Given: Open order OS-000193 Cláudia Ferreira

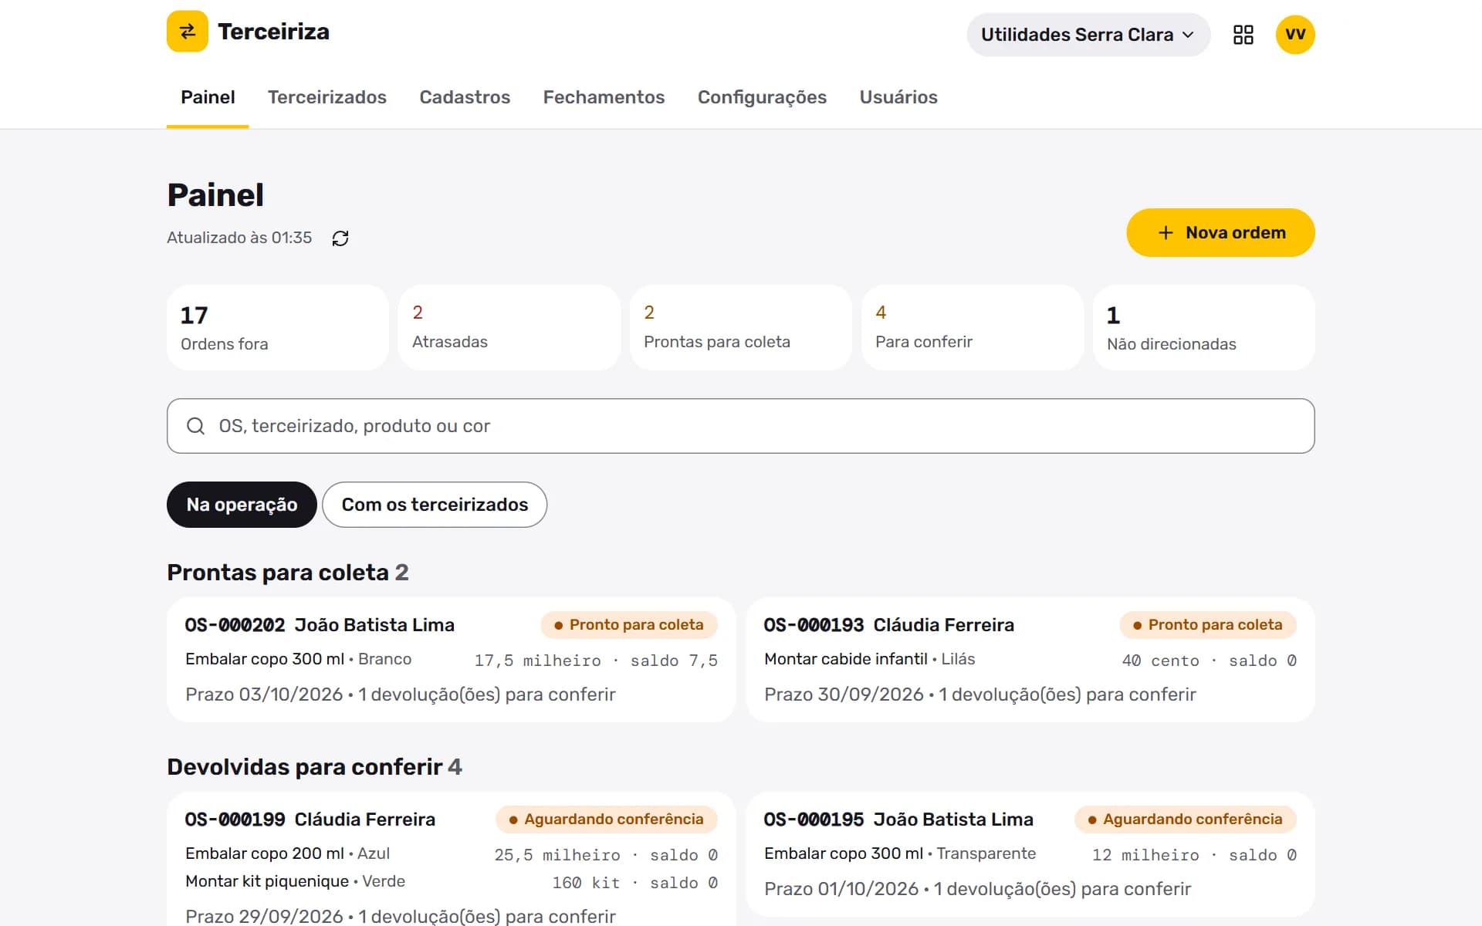Looking at the screenshot, I should 1030,660.
